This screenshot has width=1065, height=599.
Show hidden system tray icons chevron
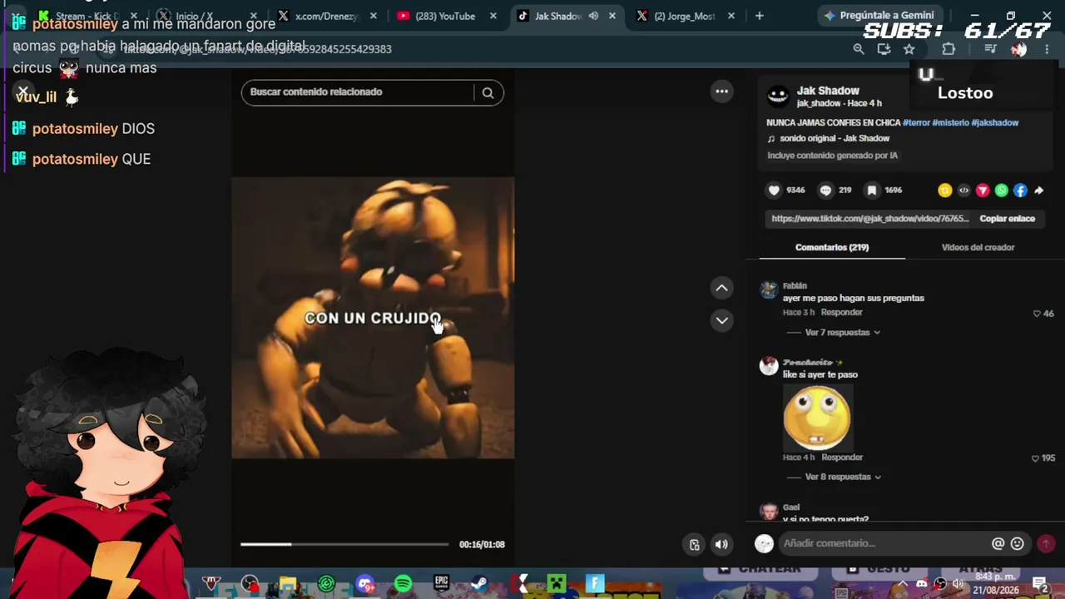coord(902,583)
